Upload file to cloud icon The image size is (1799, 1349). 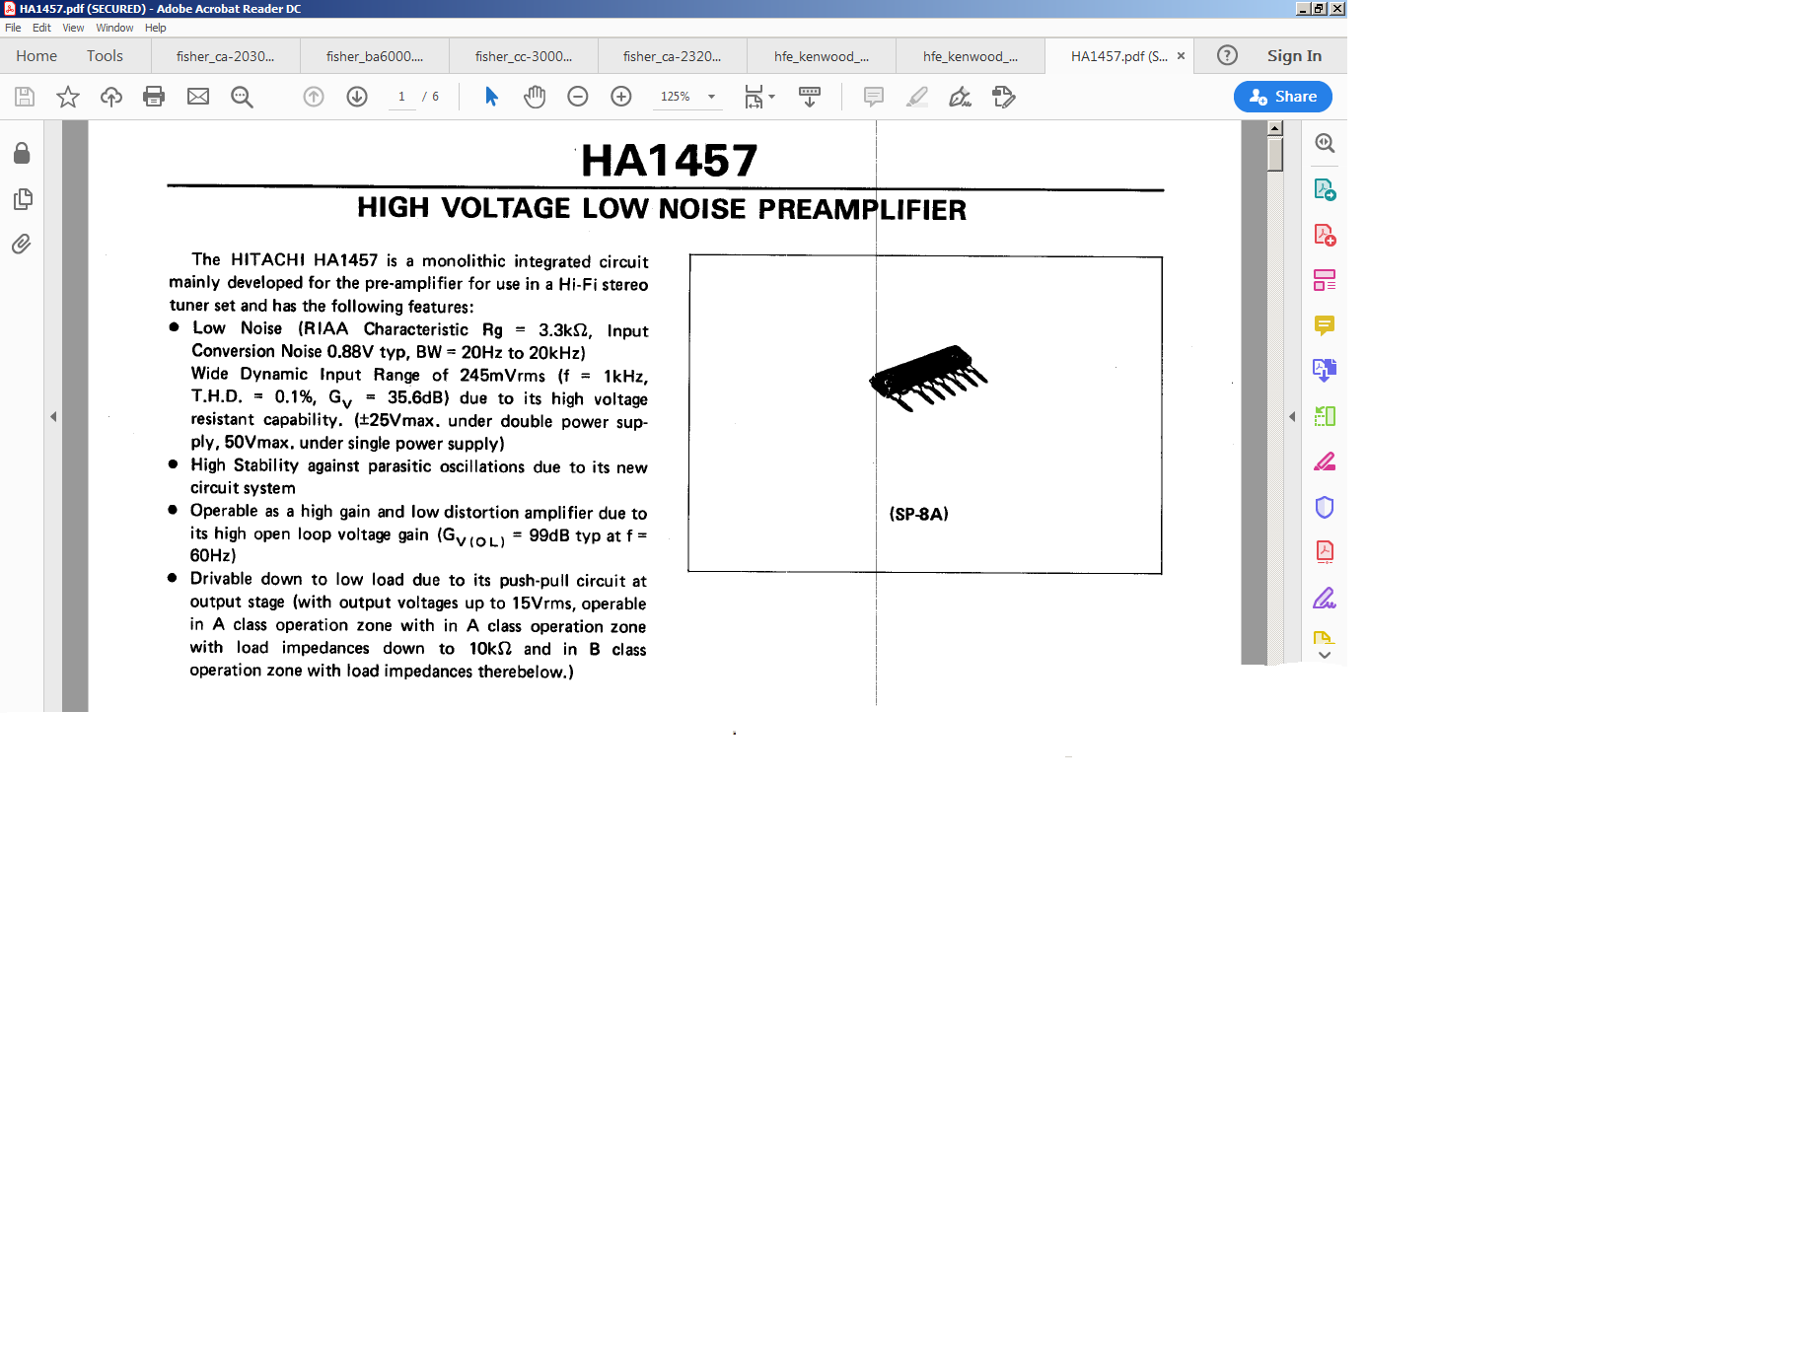pos(111,97)
